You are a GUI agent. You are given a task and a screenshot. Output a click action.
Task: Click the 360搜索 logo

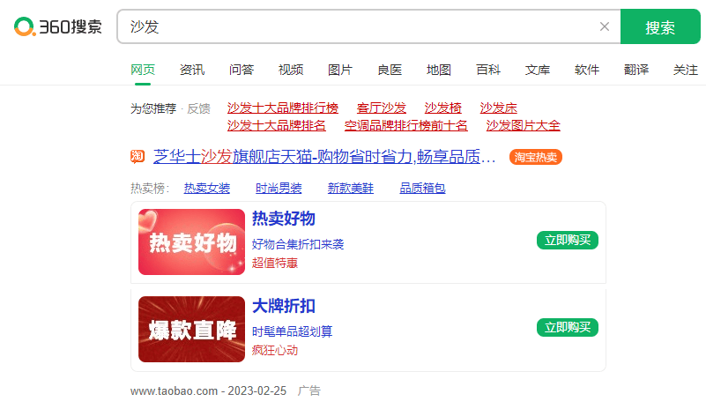[x=58, y=26]
